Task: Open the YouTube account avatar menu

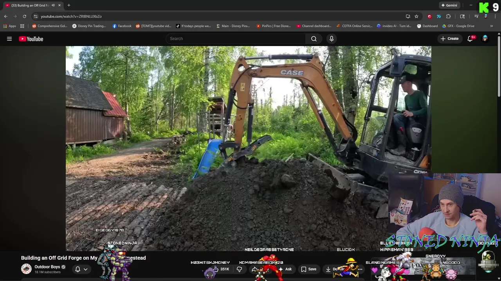Action: [x=485, y=39]
